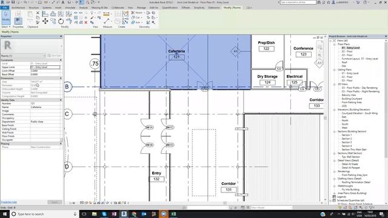Click the drawing area vertical scrollbar

click(325, 118)
